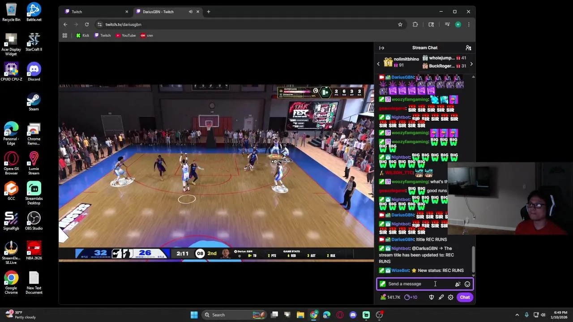
Task: Claim the +10 channel points bonus
Action: pyautogui.click(x=411, y=297)
